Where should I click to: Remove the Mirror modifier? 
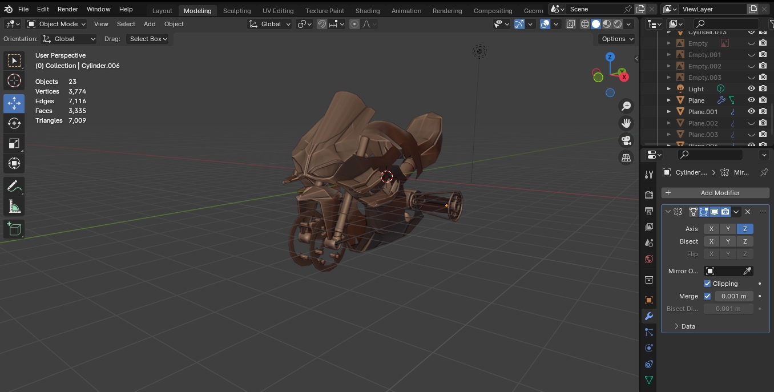748,212
